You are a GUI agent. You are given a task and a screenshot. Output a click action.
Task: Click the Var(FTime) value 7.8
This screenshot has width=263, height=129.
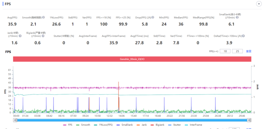click(x=176, y=43)
